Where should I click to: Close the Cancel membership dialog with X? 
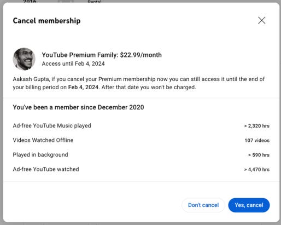tap(262, 20)
